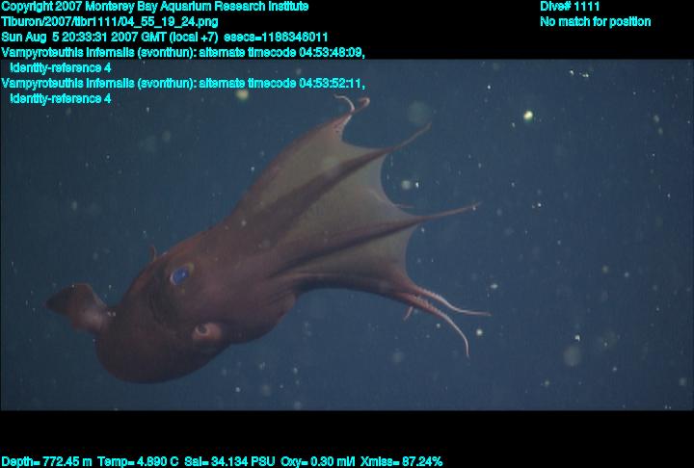Click the first Identity-reference 4 line
The image size is (694, 468).
click(60, 68)
